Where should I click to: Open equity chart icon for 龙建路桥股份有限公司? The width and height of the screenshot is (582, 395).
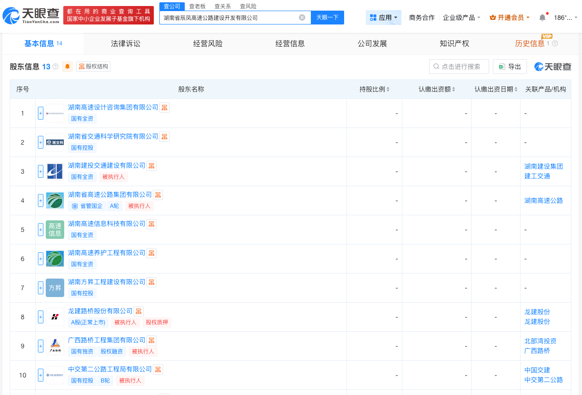tap(139, 311)
